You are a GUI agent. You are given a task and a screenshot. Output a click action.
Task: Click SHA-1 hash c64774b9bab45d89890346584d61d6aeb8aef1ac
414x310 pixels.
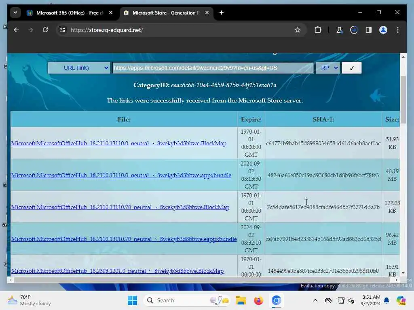pyautogui.click(x=323, y=143)
